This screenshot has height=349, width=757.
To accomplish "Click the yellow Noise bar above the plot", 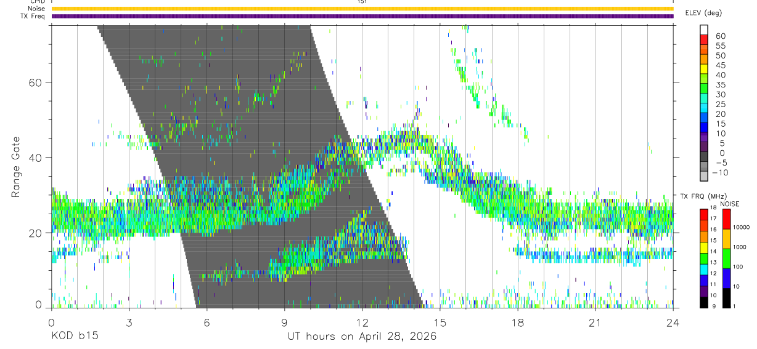I will click(x=362, y=9).
